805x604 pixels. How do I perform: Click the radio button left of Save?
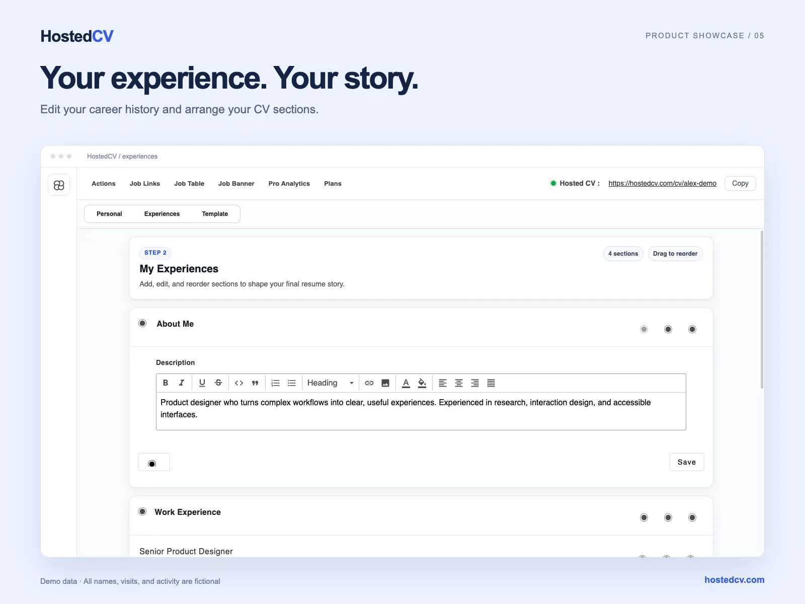tap(152, 464)
